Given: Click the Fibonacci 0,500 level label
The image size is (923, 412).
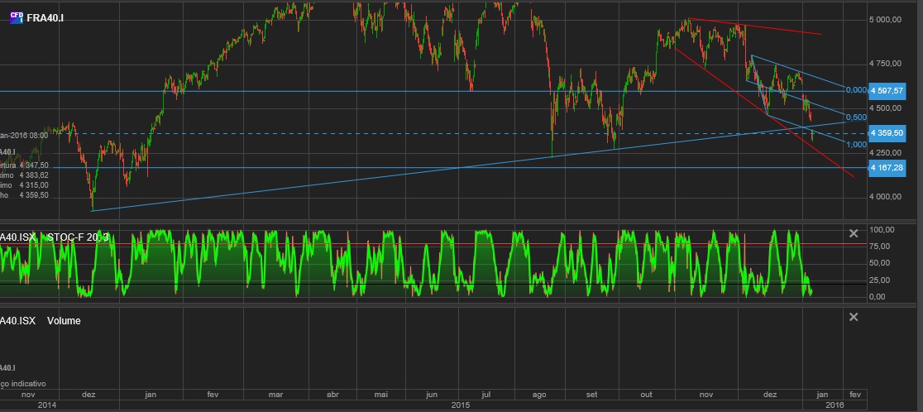Looking at the screenshot, I should tap(856, 117).
